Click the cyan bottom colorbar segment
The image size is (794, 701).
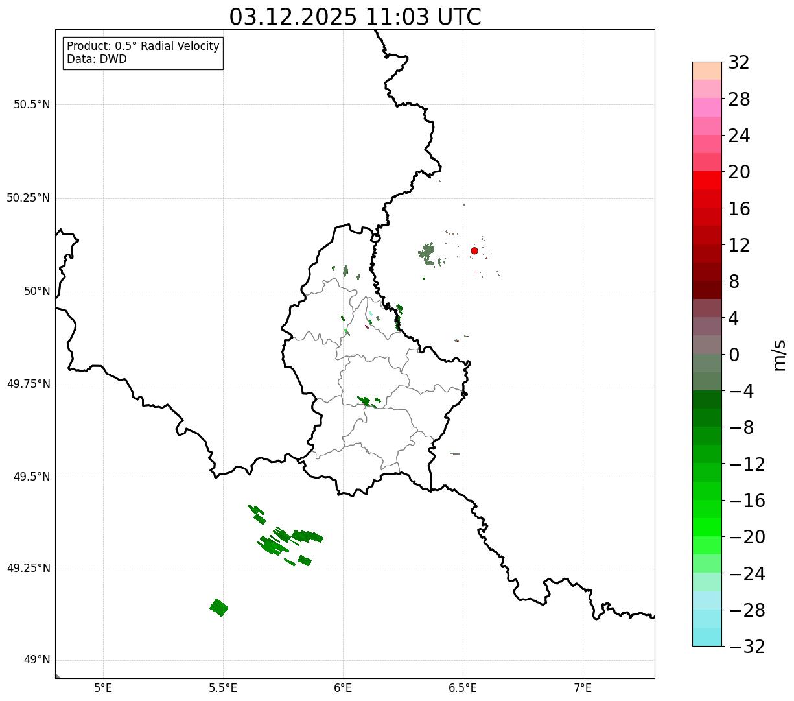[706, 637]
